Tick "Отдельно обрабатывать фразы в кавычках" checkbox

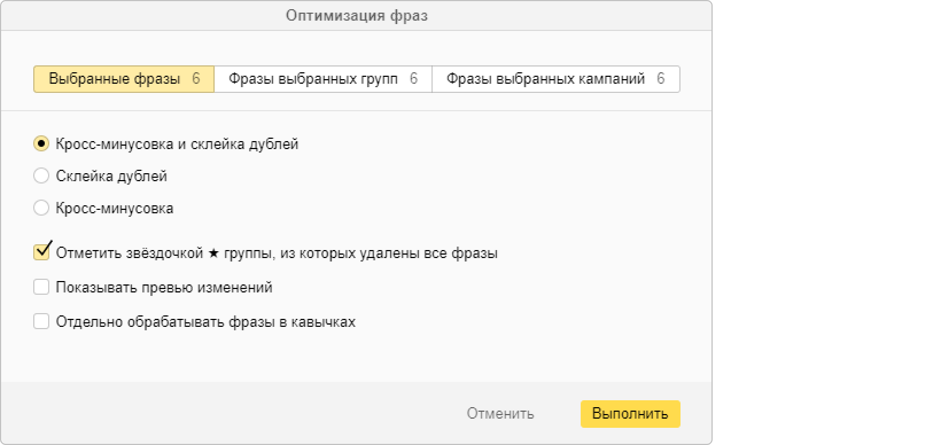pyautogui.click(x=41, y=321)
